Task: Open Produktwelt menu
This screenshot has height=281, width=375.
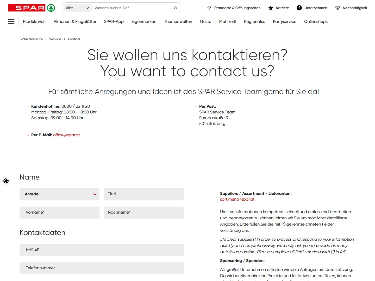Action: coord(34,22)
